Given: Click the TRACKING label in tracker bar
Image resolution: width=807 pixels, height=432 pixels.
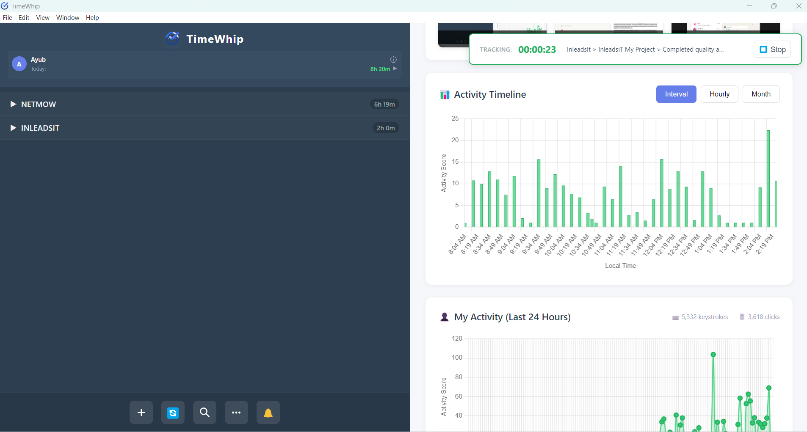Looking at the screenshot, I should tap(496, 50).
